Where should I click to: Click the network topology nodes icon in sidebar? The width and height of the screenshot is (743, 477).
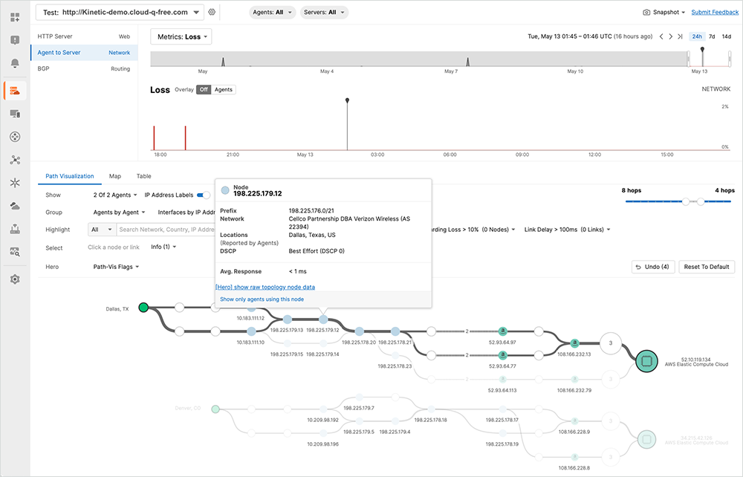click(15, 159)
